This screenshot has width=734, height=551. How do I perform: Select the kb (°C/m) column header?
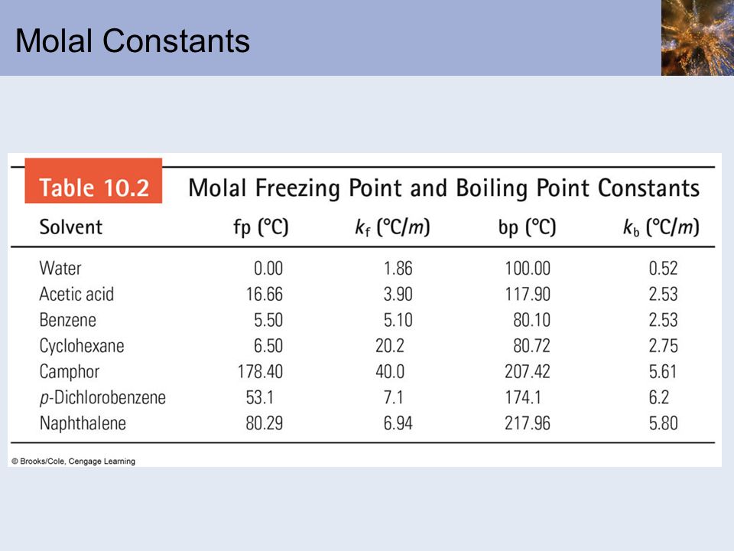pos(661,228)
